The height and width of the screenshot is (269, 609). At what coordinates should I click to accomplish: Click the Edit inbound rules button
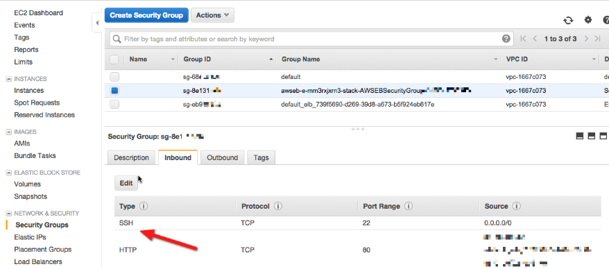point(126,183)
